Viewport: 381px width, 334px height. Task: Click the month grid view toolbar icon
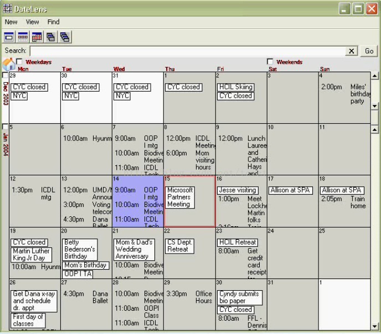(37, 37)
